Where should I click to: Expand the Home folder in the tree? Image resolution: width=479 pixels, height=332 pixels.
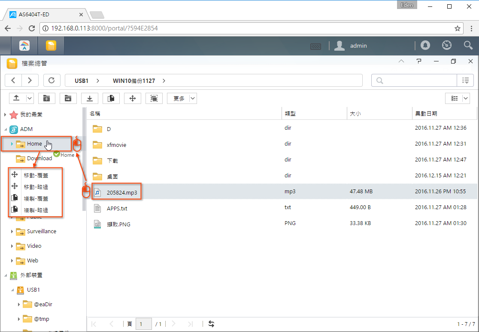(12, 144)
